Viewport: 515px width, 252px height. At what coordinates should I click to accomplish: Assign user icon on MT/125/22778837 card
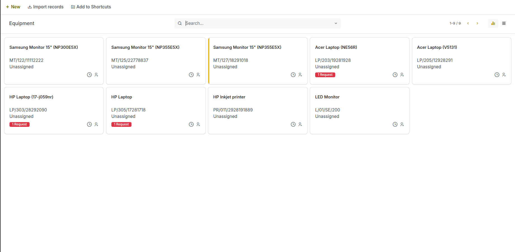pos(198,75)
